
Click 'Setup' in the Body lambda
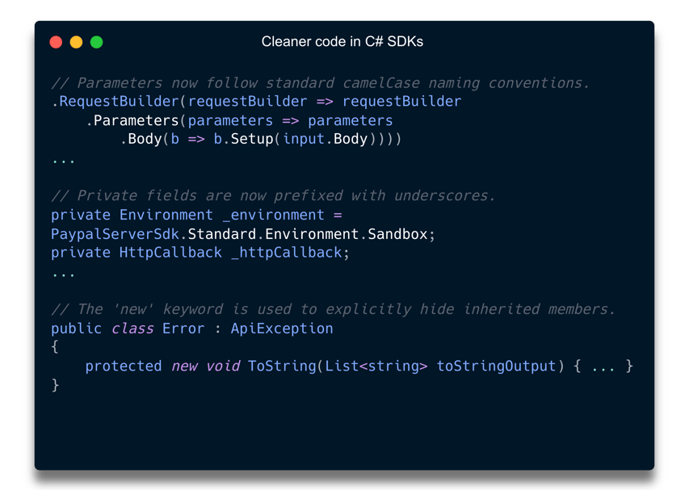252,140
